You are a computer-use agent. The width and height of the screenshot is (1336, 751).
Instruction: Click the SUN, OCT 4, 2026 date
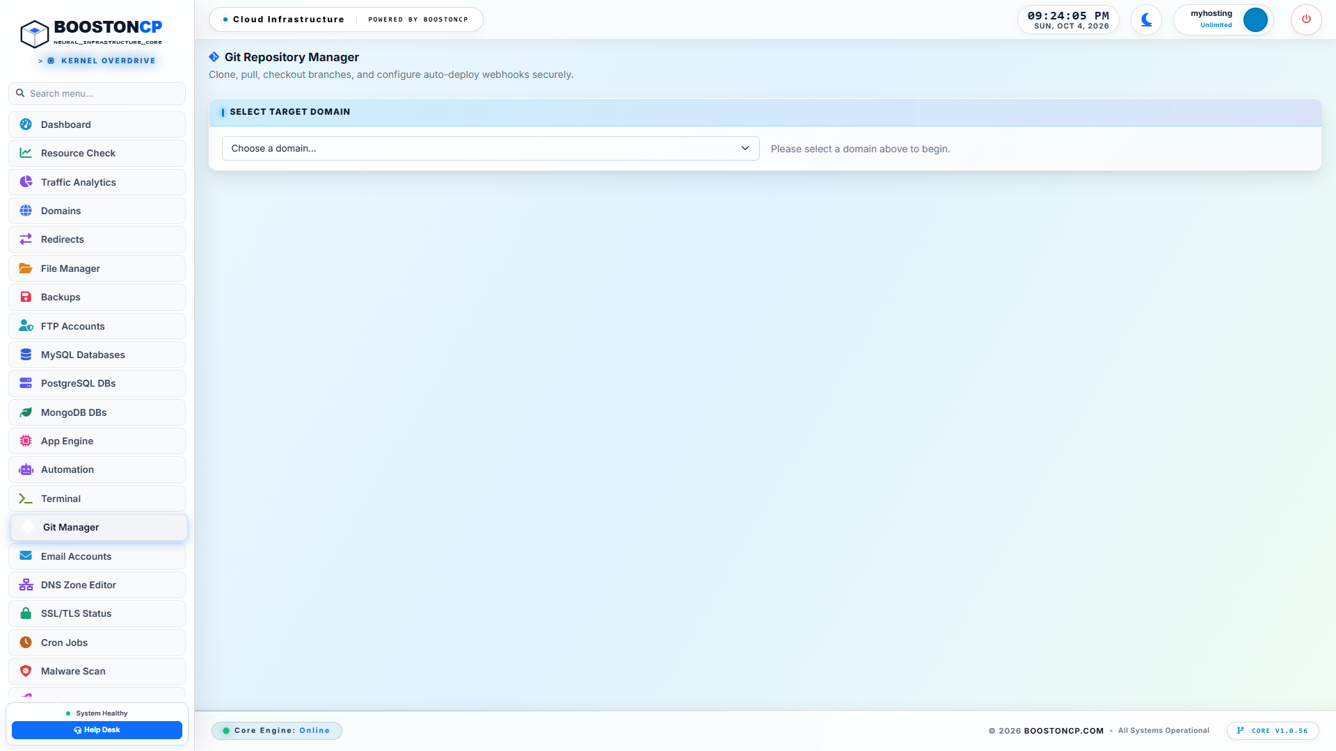point(1072,26)
